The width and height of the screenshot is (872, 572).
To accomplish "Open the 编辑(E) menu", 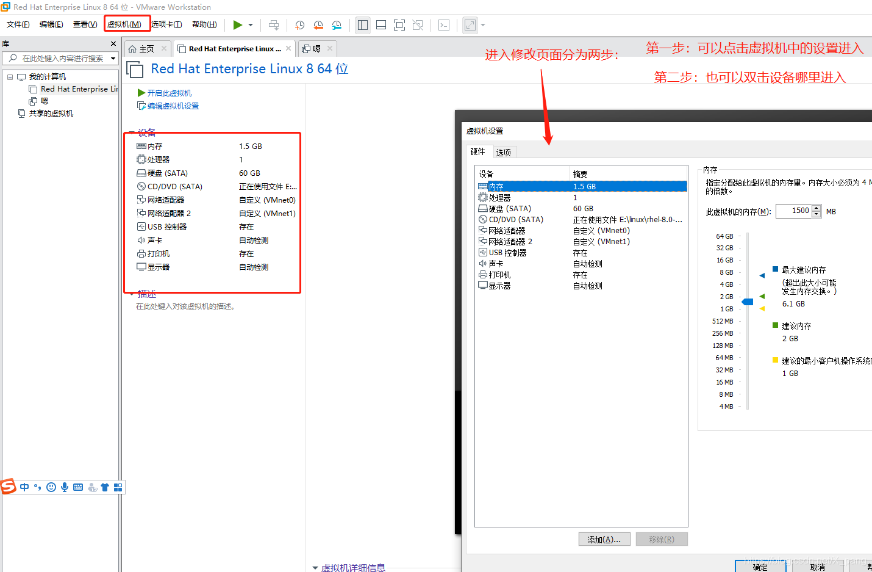I will 51,24.
